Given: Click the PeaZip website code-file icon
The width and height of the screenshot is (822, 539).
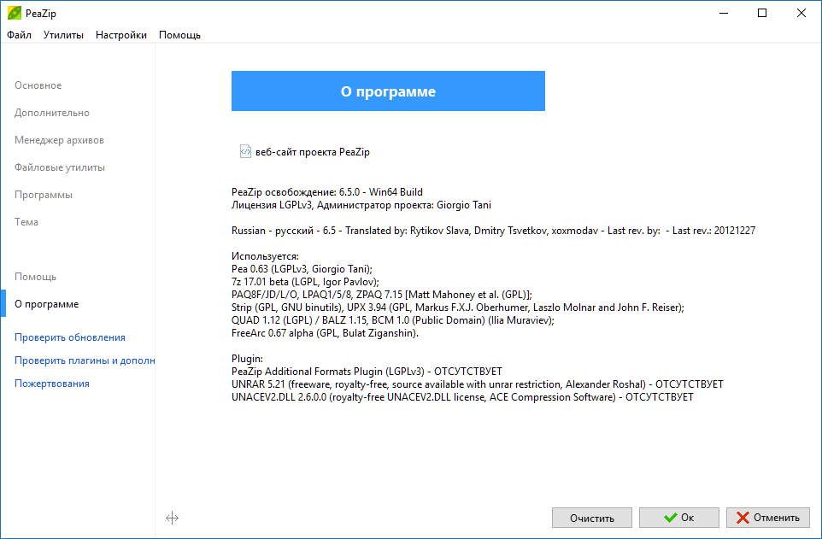Looking at the screenshot, I should point(245,151).
